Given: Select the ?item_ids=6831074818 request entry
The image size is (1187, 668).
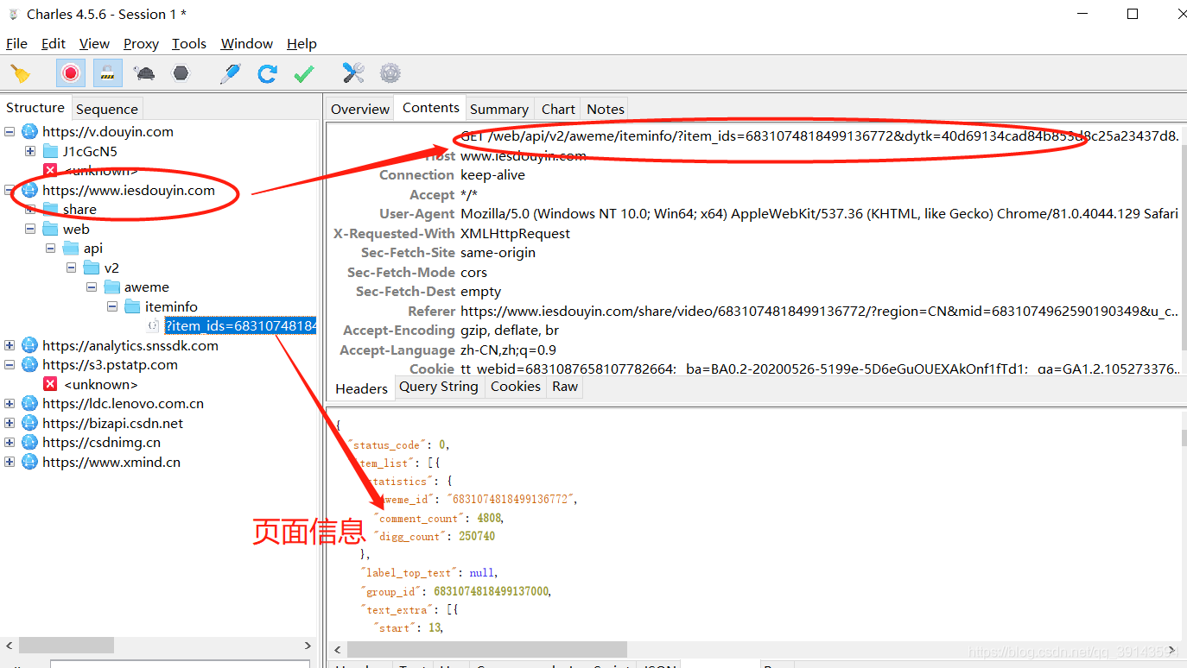Looking at the screenshot, I should (240, 325).
